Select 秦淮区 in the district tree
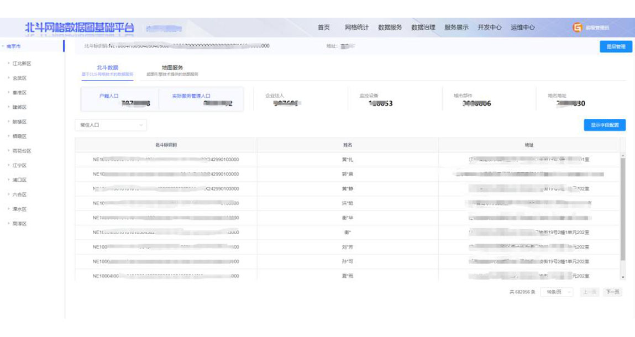Image resolution: width=635 pixels, height=337 pixels. 20,93
